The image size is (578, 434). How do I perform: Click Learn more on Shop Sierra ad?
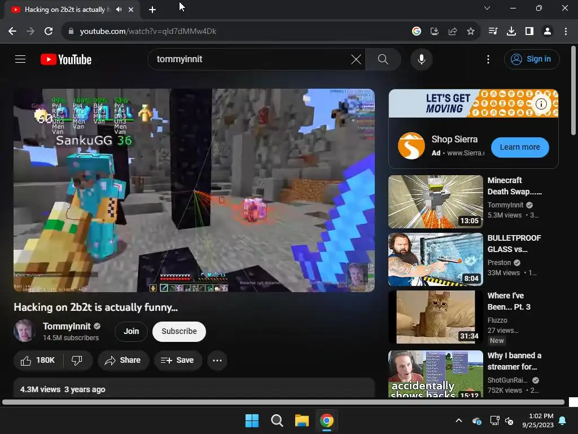(520, 147)
